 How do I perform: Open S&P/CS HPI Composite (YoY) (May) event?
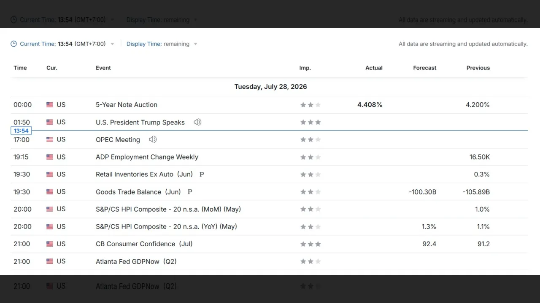[166, 226]
